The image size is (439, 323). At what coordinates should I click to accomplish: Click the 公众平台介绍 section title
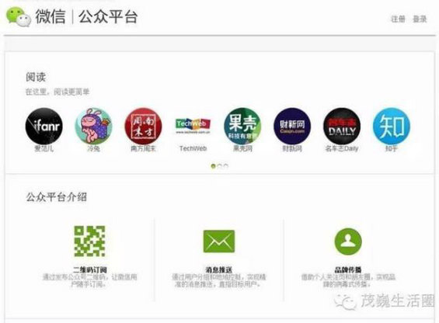coord(56,197)
